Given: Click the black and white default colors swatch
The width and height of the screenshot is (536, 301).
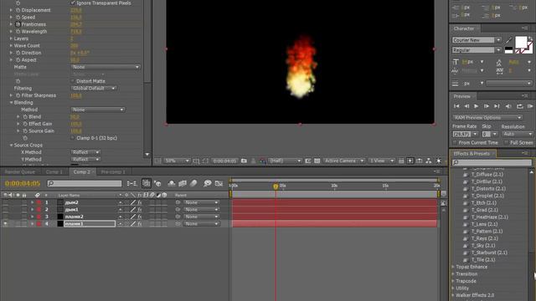Looking at the screenshot, I should coord(508,50).
